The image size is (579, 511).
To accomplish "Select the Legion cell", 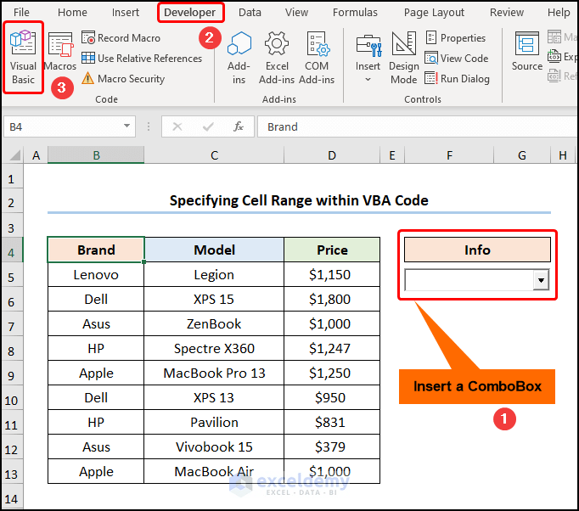I will [214, 275].
